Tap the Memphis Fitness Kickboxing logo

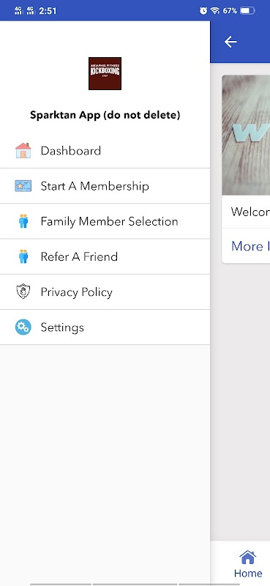(x=105, y=73)
